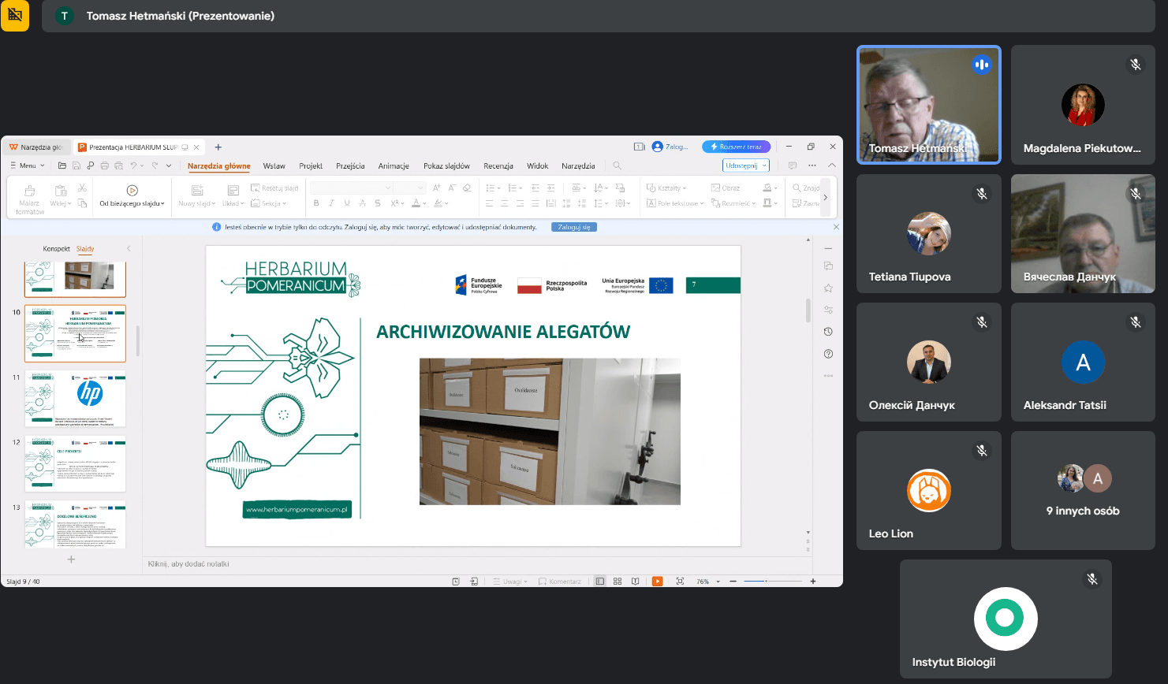Click the Open file folder icon
Viewport: 1168px width, 684px height.
pyautogui.click(x=62, y=165)
